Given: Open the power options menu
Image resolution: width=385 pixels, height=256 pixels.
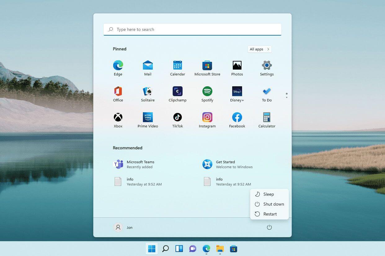Looking at the screenshot, I should 269,227.
